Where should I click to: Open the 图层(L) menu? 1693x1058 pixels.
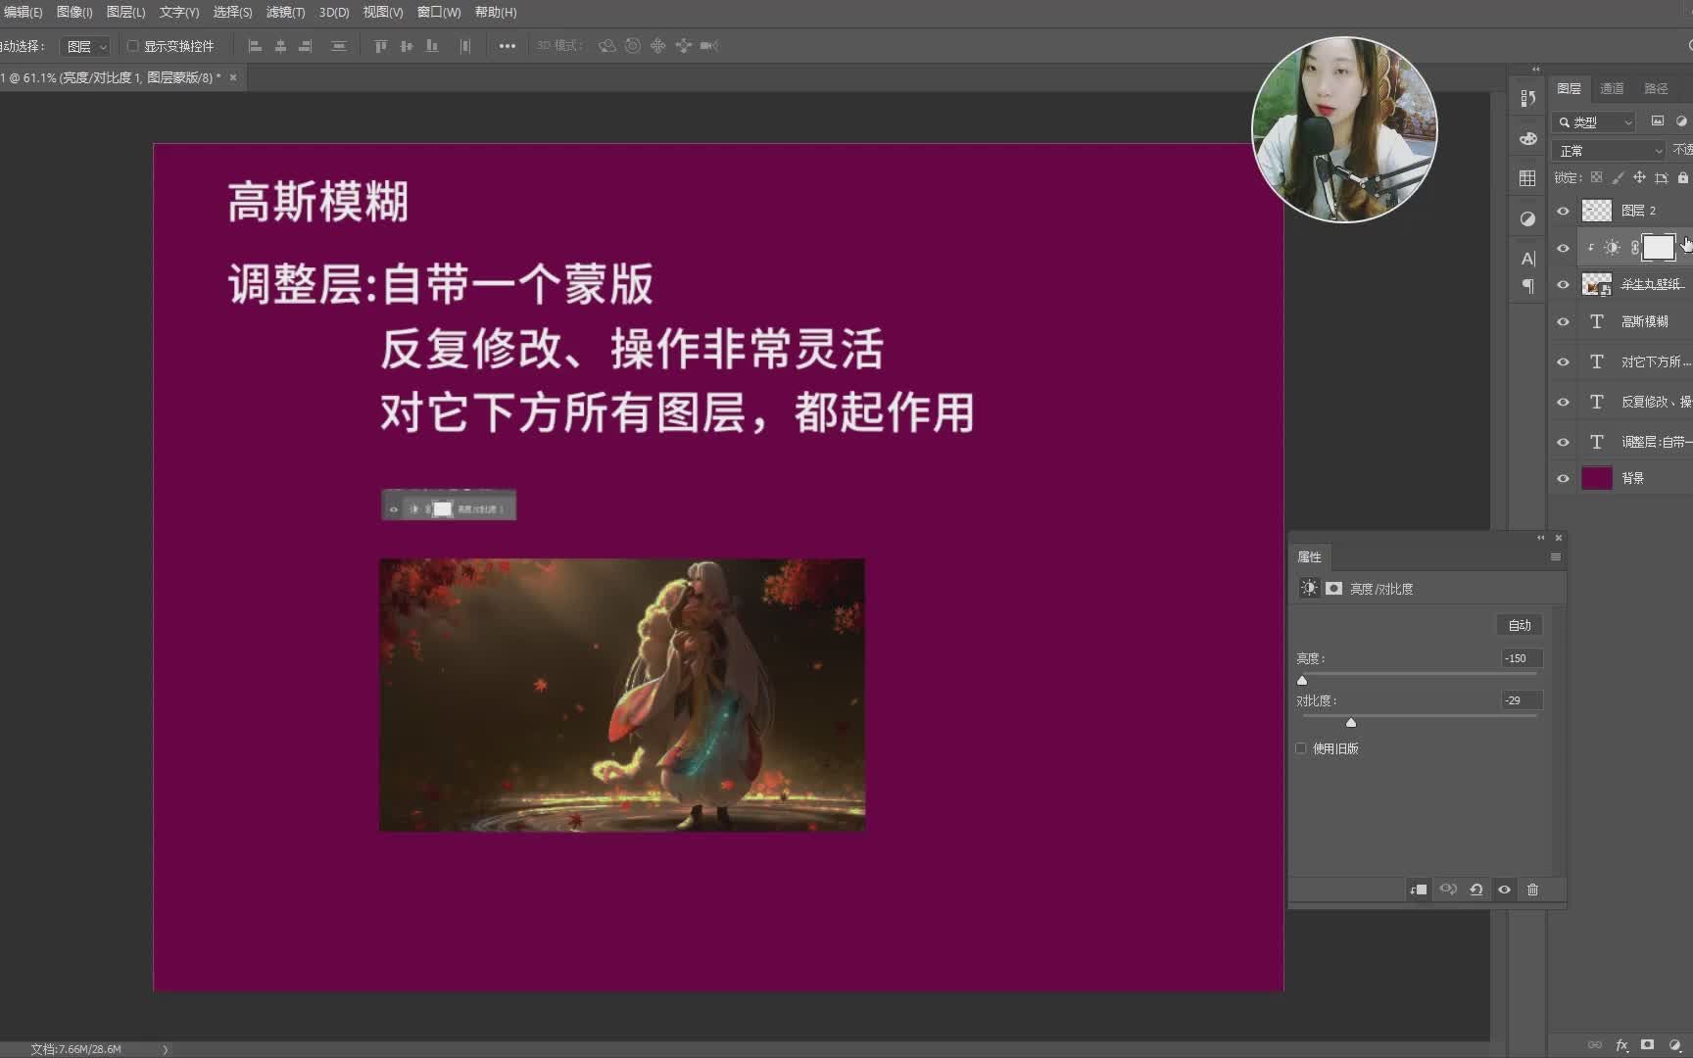pos(125,12)
